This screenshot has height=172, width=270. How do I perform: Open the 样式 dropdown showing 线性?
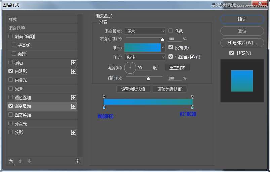(145, 57)
